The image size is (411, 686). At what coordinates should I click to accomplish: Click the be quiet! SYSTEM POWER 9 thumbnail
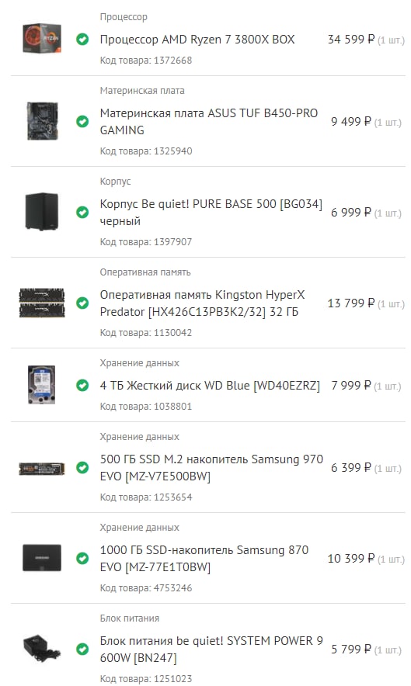[x=42, y=649]
